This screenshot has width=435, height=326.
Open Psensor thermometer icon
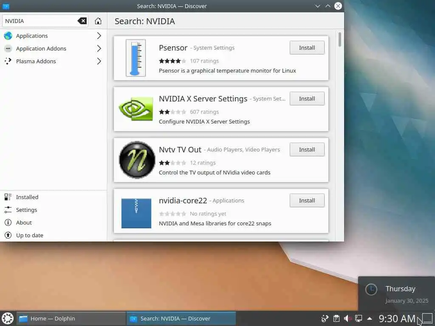tap(136, 58)
